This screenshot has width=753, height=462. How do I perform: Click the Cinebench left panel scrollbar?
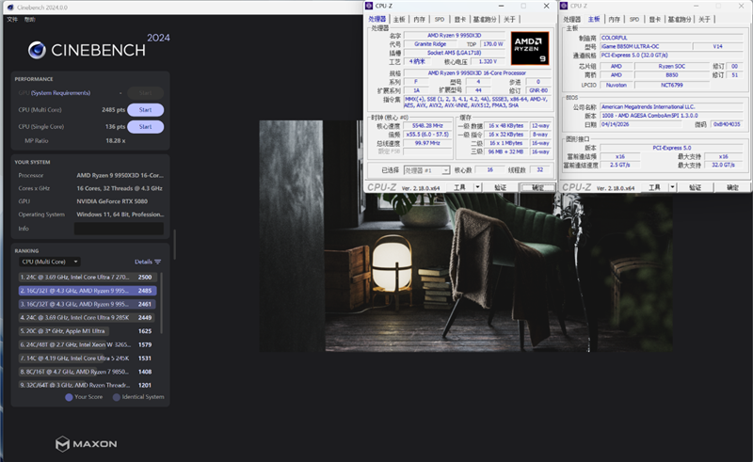pos(174,245)
